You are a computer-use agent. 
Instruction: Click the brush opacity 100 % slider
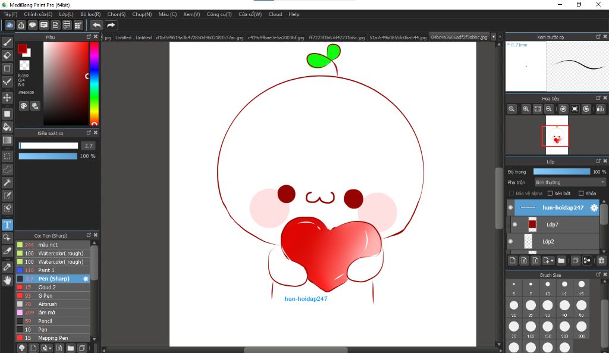(48, 156)
